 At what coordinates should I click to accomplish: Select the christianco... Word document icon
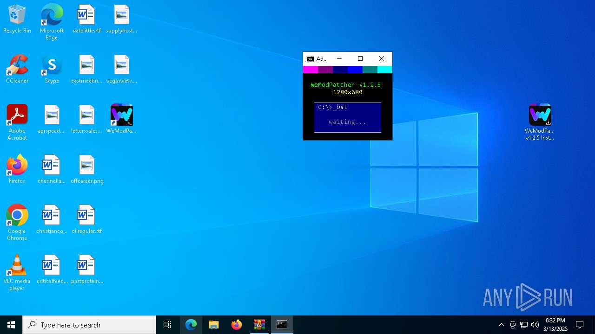(52, 220)
